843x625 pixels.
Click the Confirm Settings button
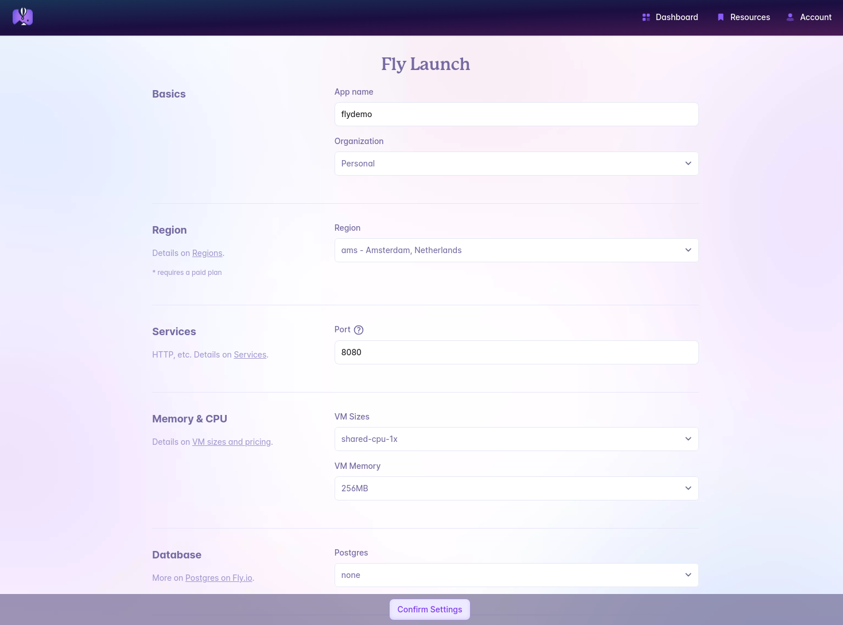pyautogui.click(x=430, y=610)
